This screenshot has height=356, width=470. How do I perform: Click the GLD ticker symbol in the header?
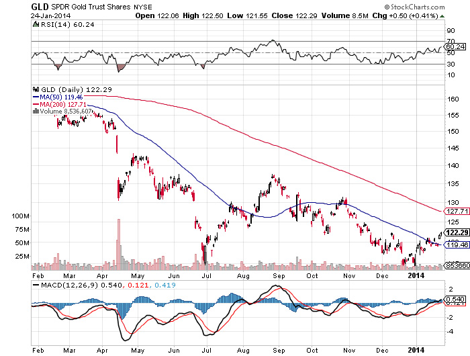(40, 7)
